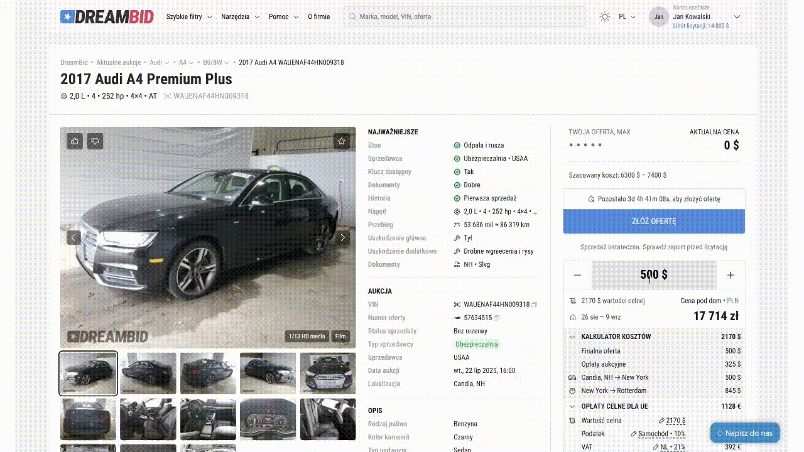Open Pomoc dropdown menu
The width and height of the screenshot is (804, 452).
tap(284, 17)
